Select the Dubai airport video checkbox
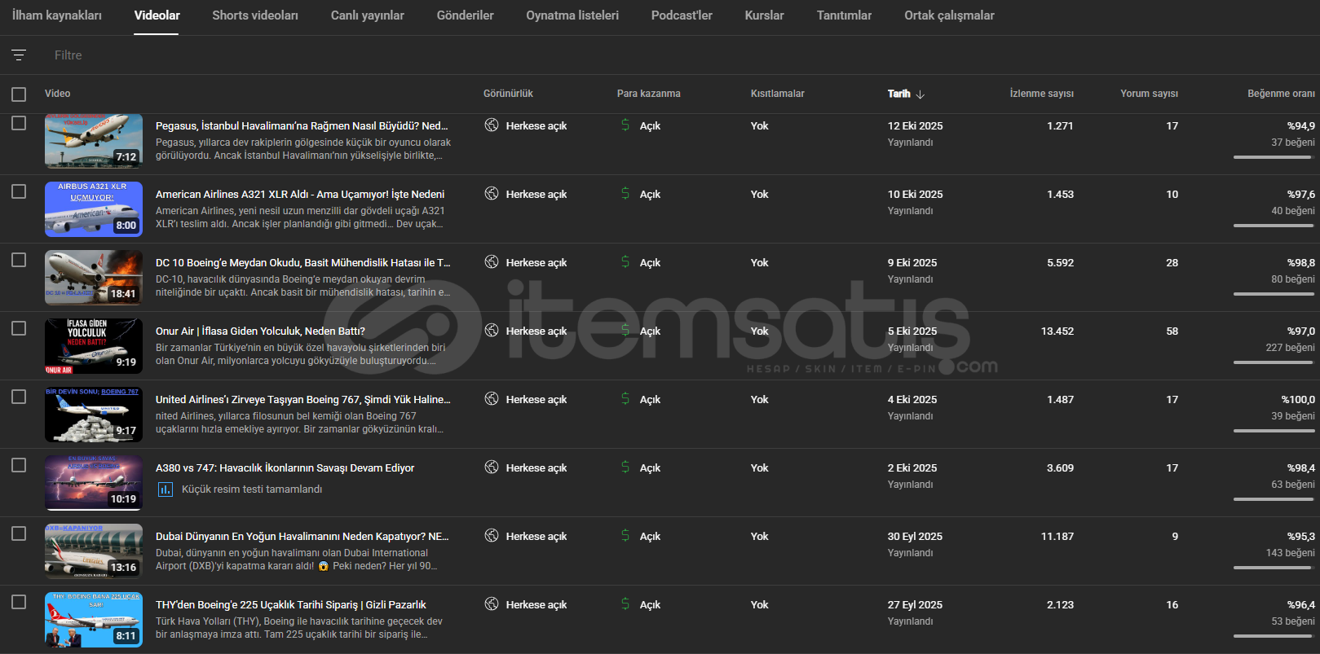Image resolution: width=1320 pixels, height=654 pixels. 19,533
